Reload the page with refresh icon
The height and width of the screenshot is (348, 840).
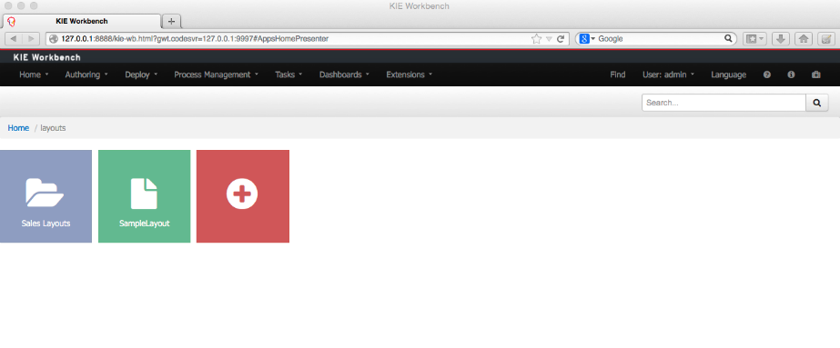[x=561, y=38]
